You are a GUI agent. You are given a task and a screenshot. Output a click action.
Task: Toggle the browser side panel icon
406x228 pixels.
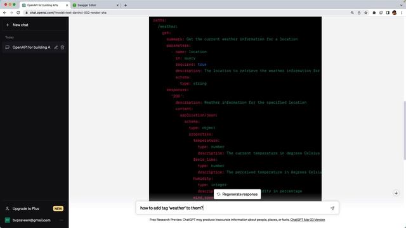click(388, 13)
